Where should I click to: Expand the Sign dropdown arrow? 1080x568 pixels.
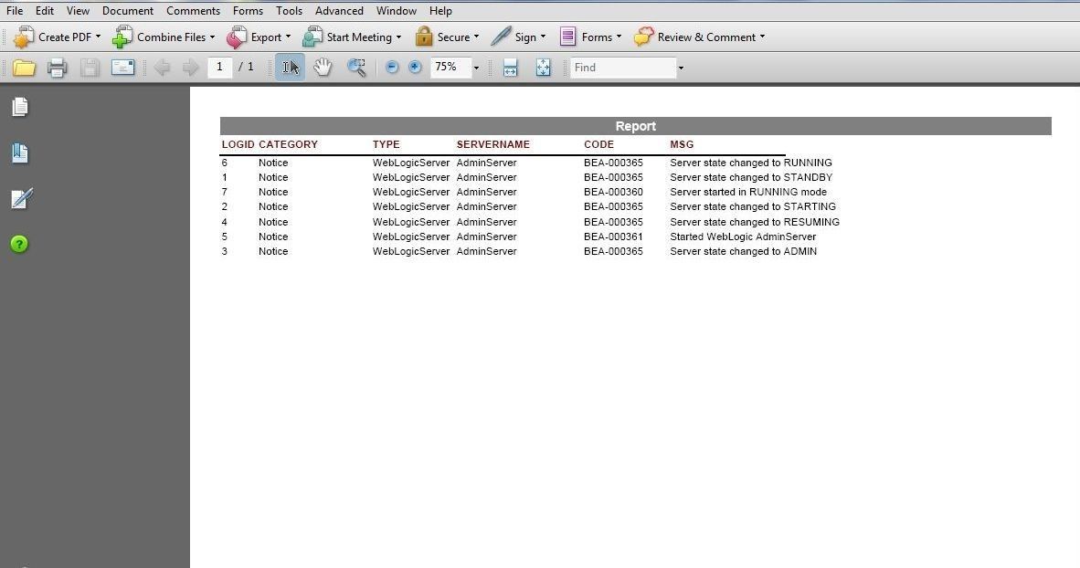pos(543,37)
